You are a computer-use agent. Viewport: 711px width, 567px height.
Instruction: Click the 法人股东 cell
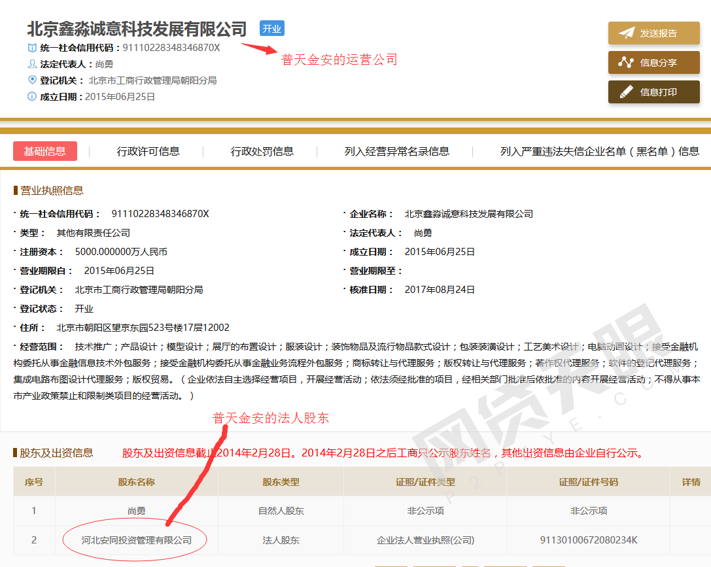pyautogui.click(x=281, y=540)
